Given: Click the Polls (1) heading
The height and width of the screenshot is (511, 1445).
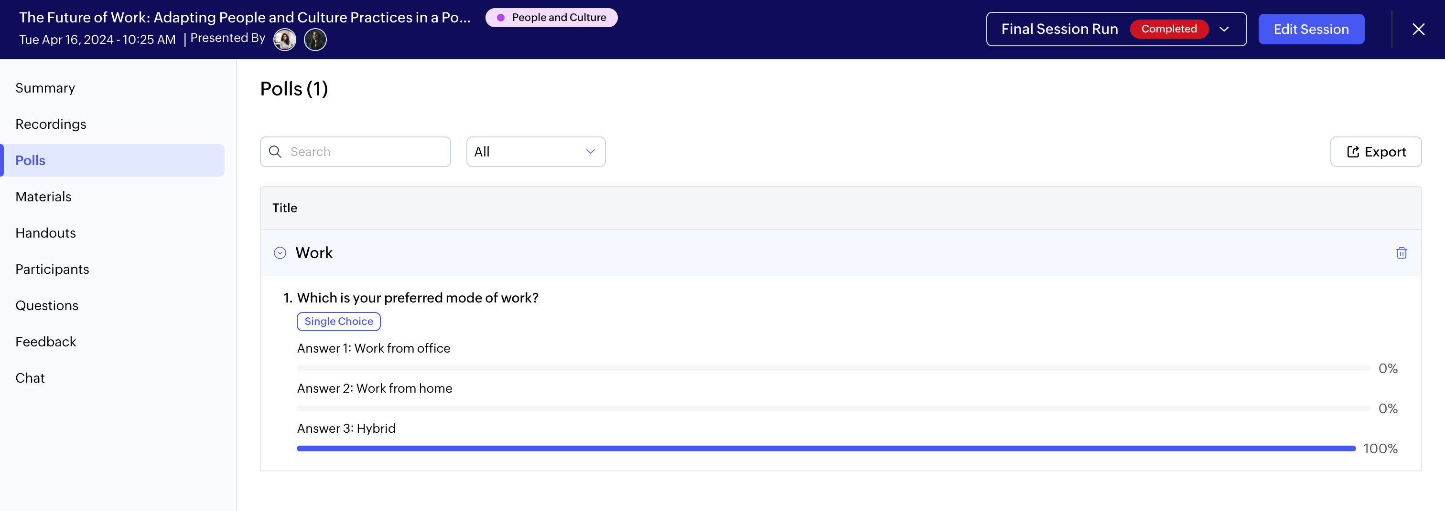Looking at the screenshot, I should 294,89.
